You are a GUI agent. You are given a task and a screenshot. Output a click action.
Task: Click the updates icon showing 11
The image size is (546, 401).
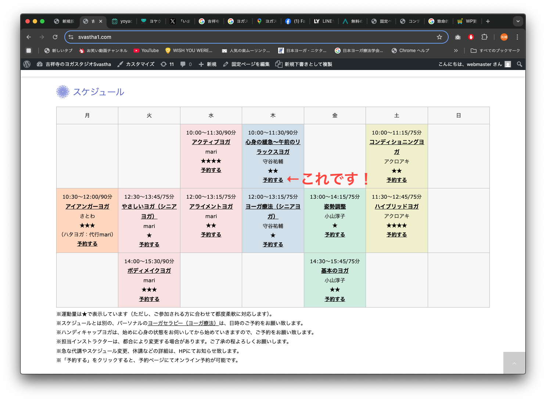pos(167,64)
